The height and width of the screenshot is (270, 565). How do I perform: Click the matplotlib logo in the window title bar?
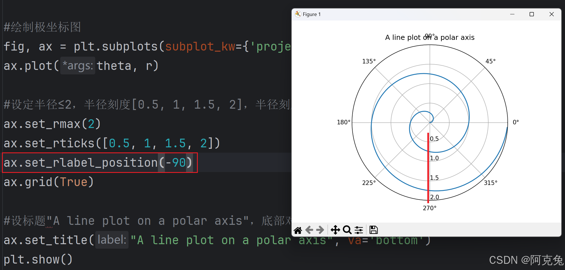298,14
